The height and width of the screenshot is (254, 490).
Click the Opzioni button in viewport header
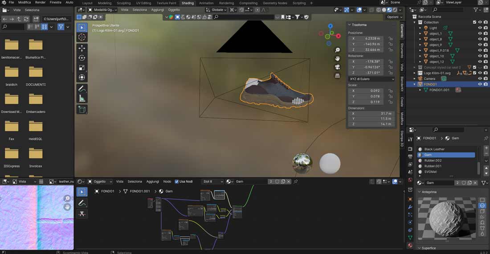pyautogui.click(x=393, y=17)
